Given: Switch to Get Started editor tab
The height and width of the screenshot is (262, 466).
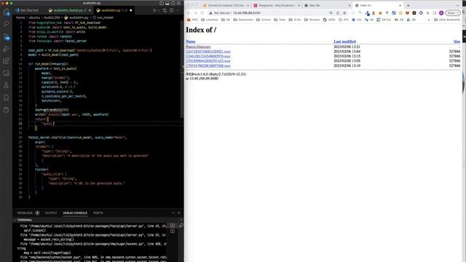Looking at the screenshot, I should point(27,10).
